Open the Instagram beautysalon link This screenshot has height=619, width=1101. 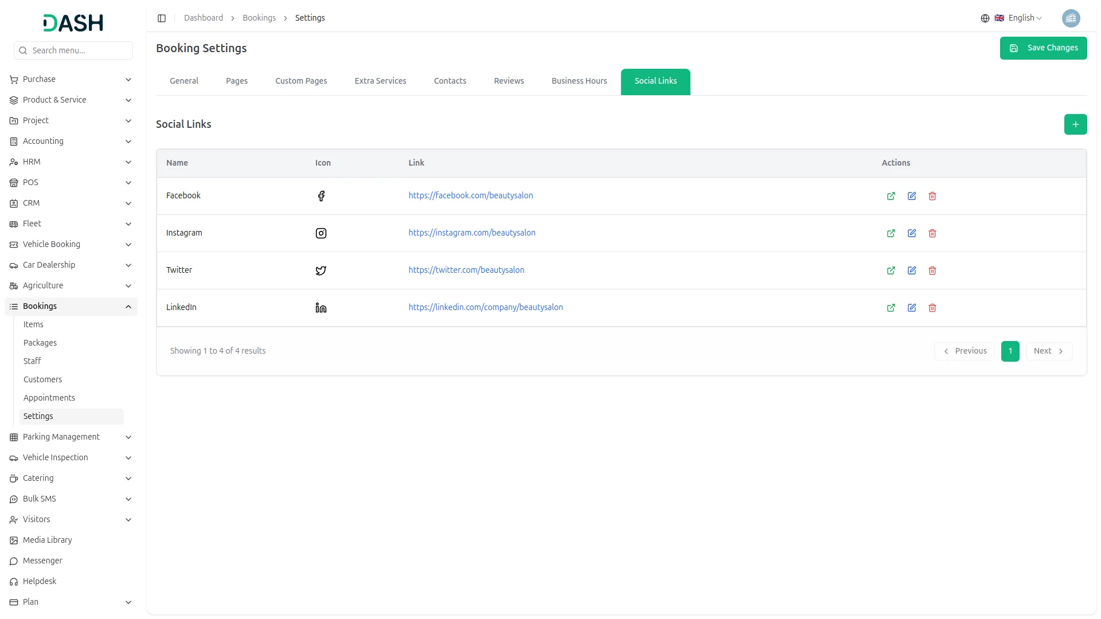pyautogui.click(x=471, y=233)
